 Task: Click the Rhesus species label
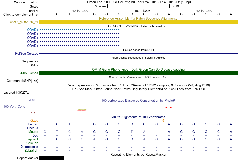tap(33, 128)
